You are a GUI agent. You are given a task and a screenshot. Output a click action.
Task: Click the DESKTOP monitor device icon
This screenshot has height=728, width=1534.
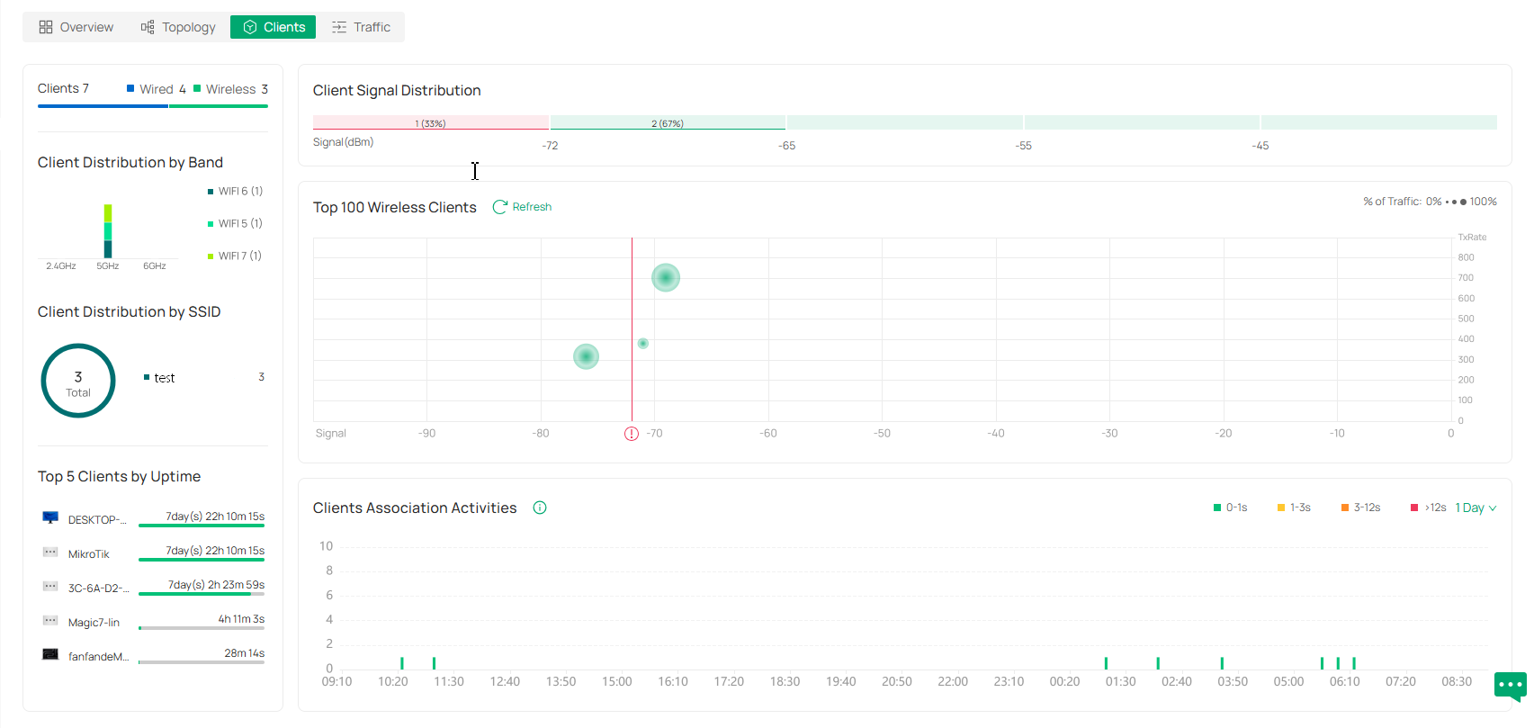(50, 517)
